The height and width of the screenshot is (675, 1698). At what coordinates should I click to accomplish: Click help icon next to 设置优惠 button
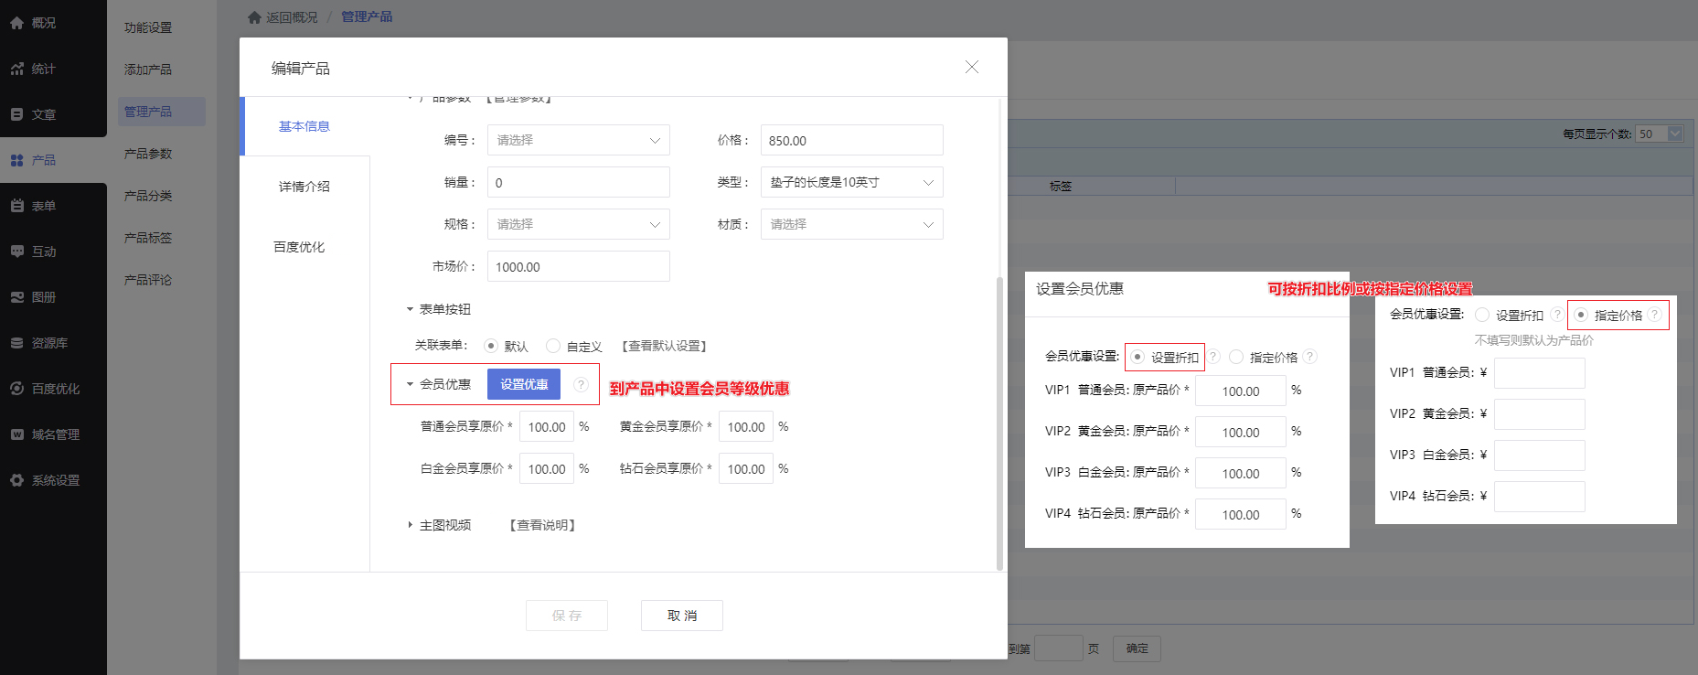point(581,384)
